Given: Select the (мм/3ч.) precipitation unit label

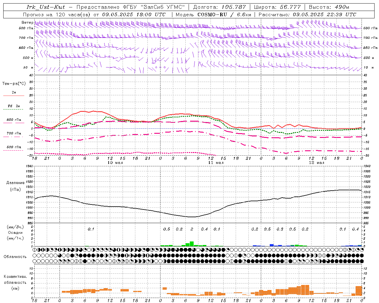Looking at the screenshot, I should 15,227.
